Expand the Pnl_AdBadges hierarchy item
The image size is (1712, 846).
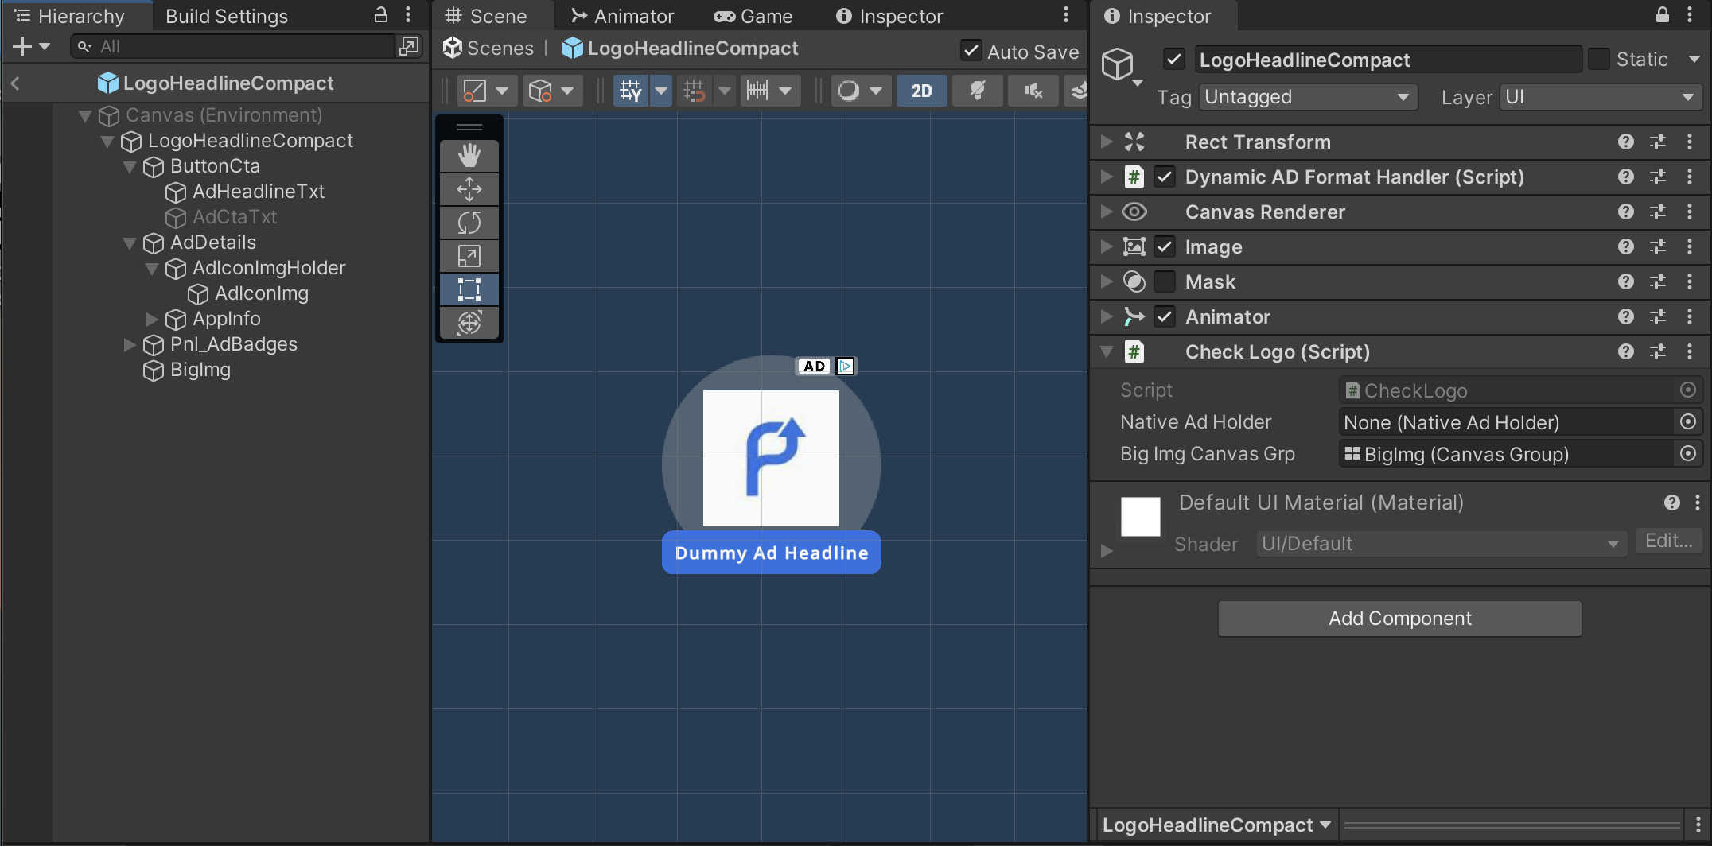pyautogui.click(x=130, y=344)
